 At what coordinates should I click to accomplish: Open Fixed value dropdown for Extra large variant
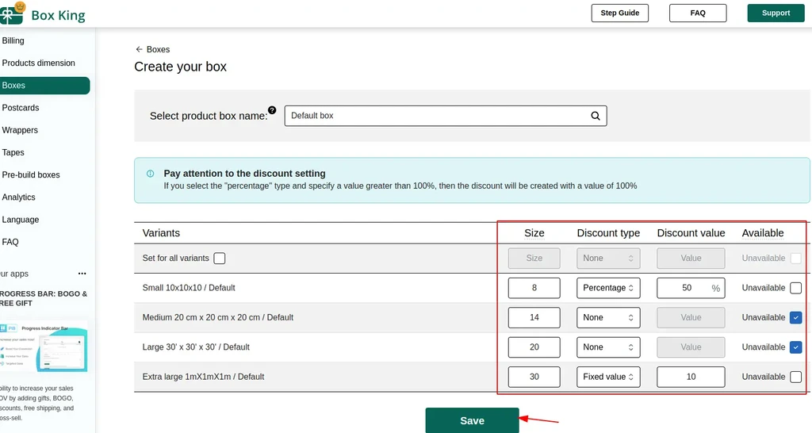(608, 377)
